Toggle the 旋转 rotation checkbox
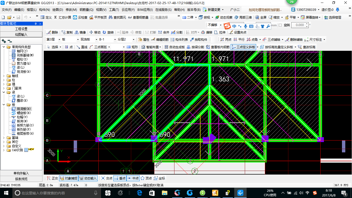 (x=280, y=25)
